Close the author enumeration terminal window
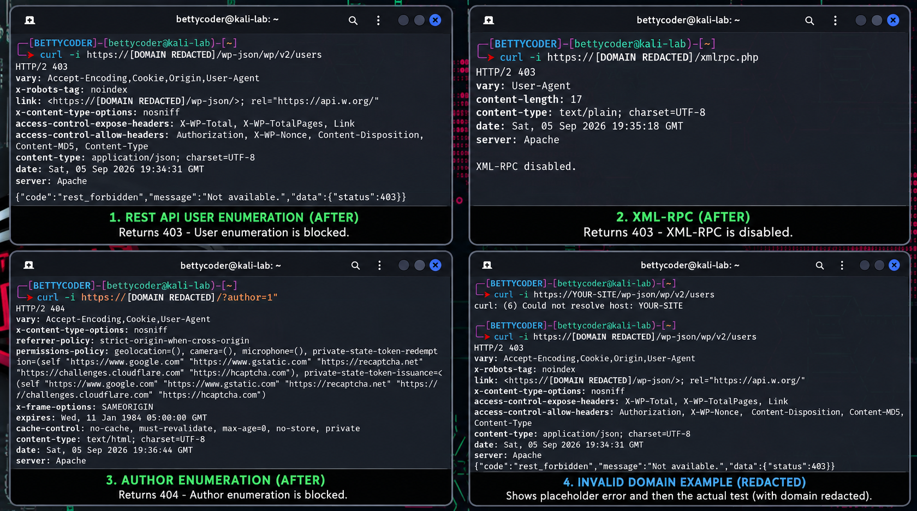 pyautogui.click(x=435, y=265)
